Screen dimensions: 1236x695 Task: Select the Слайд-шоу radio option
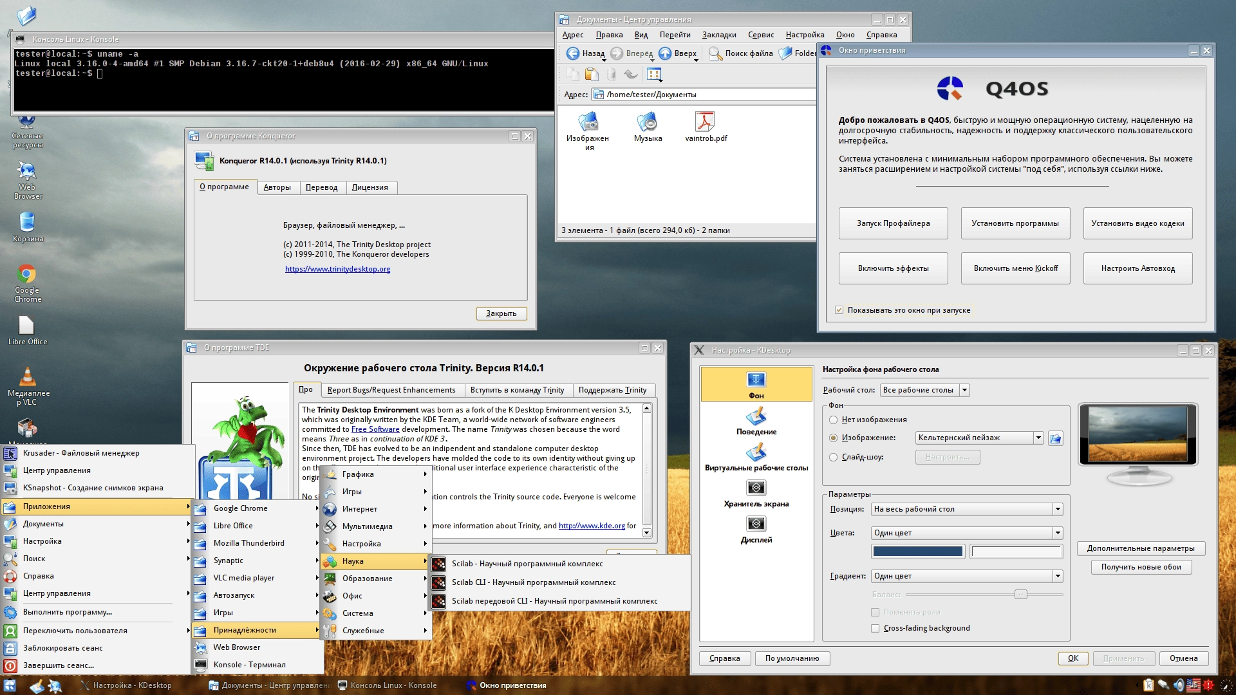834,457
